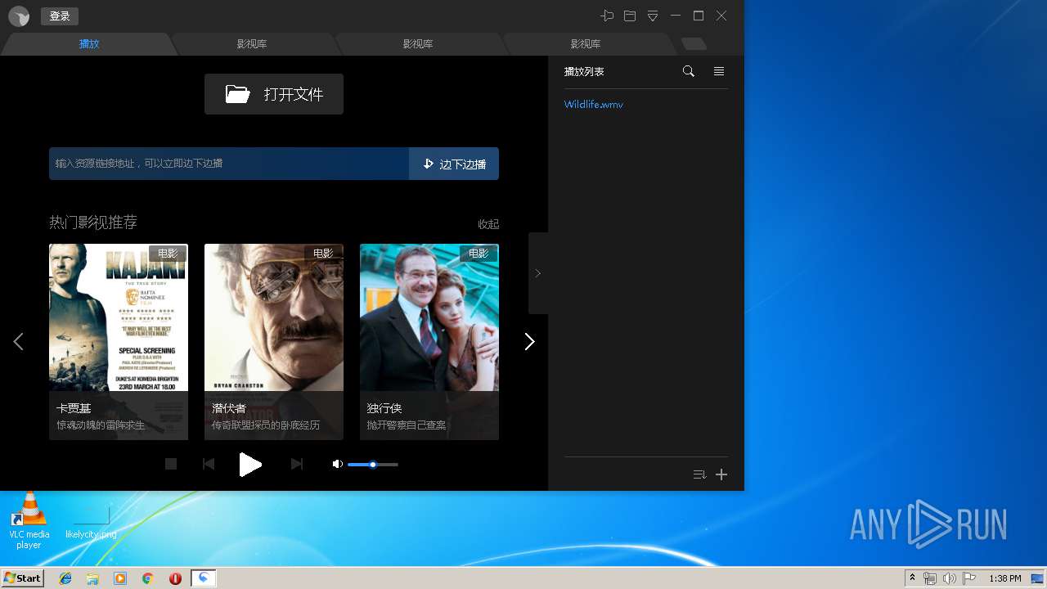Open the 卡贾基 movie poster
Image resolution: width=1047 pixels, height=589 pixels.
pos(119,342)
